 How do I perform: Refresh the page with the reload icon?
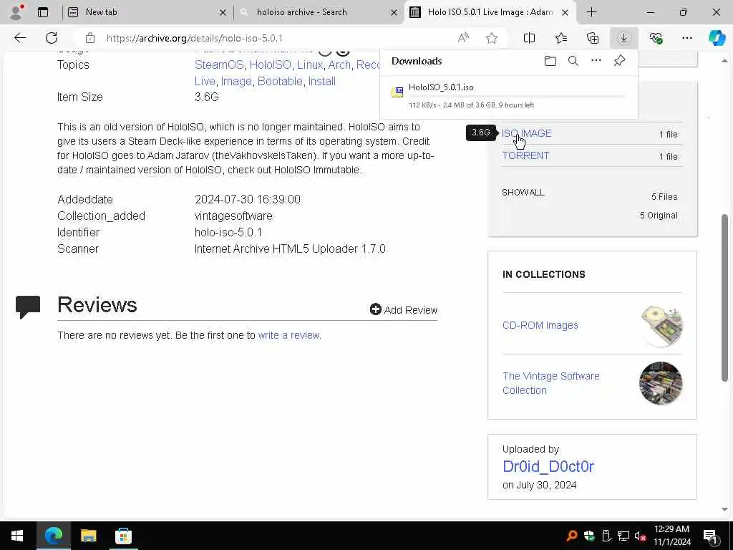[x=52, y=38]
